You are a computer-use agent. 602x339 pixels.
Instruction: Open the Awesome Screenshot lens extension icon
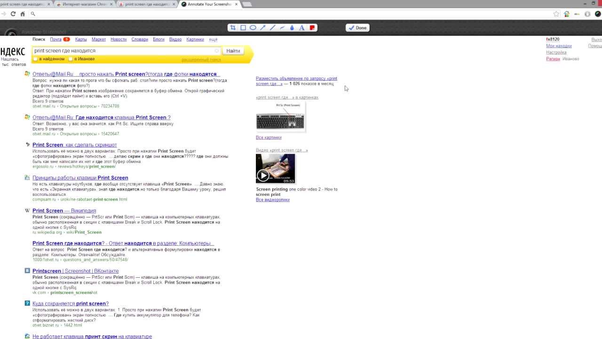point(598,14)
